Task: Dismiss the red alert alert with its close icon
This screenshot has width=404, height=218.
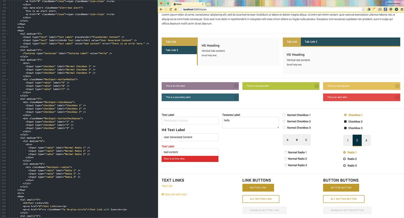Action: click(x=397, y=97)
